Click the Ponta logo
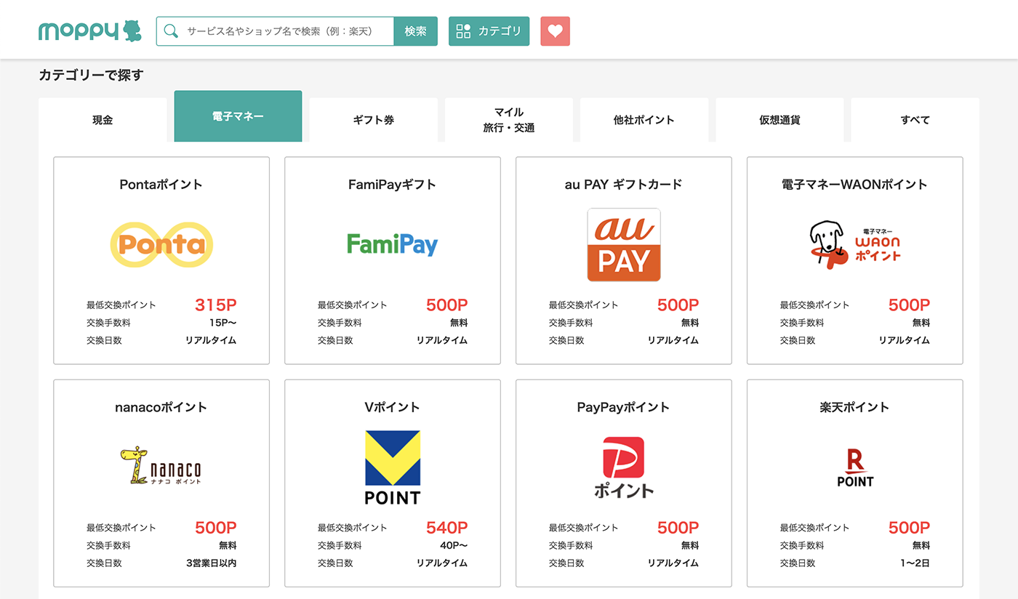This screenshot has height=599, width=1018. coord(161,244)
